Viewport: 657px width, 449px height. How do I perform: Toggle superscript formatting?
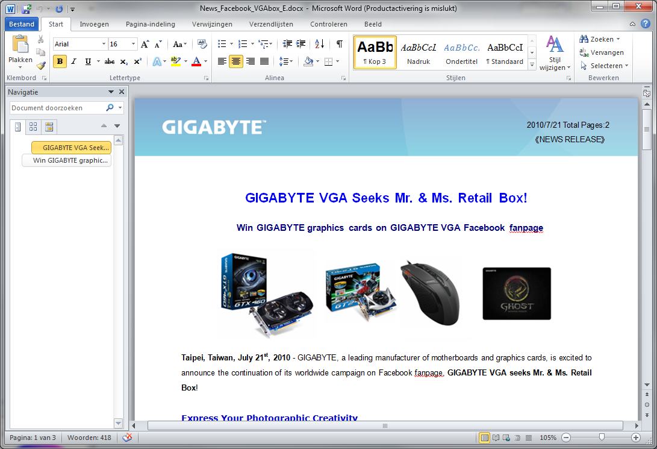tap(137, 61)
